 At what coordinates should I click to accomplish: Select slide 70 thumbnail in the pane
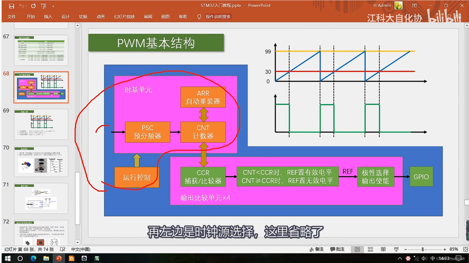click(41, 161)
